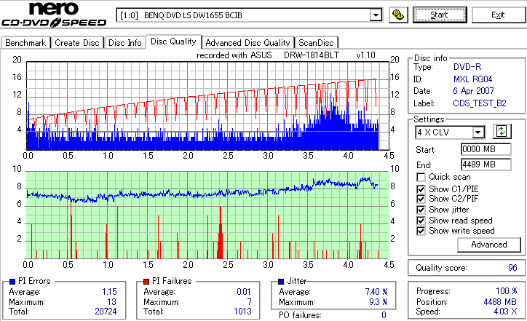Click the Exit button
527x321 pixels.
click(498, 15)
